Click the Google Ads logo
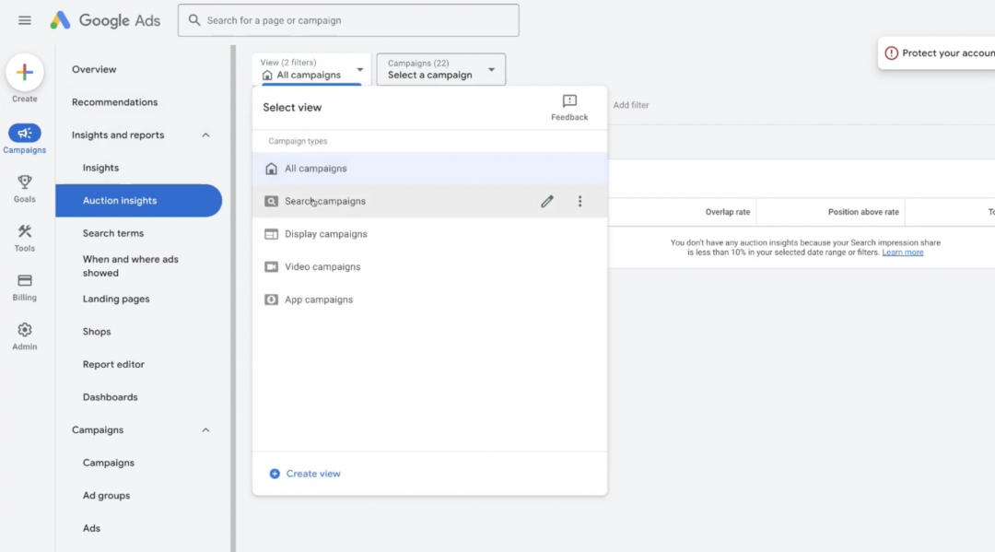The height and width of the screenshot is (552, 995). pos(105,20)
